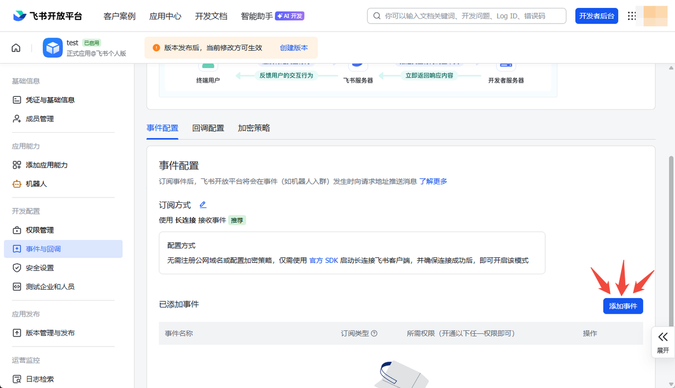Click the home icon in the sidebar
The image size is (675, 388).
click(x=16, y=47)
